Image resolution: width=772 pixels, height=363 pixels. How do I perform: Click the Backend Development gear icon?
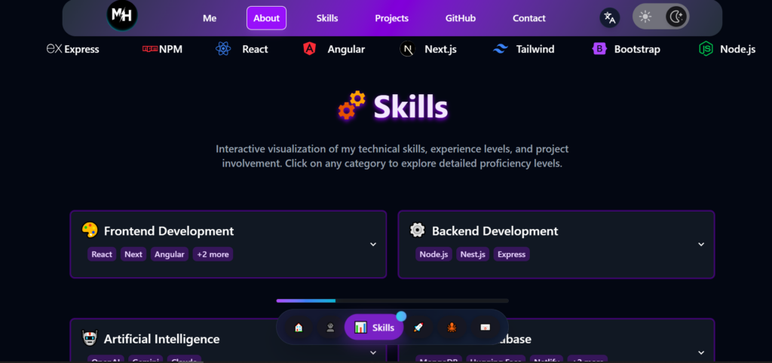(x=418, y=230)
